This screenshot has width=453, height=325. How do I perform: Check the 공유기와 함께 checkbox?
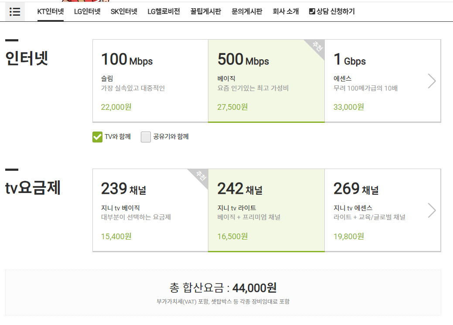pyautogui.click(x=146, y=137)
